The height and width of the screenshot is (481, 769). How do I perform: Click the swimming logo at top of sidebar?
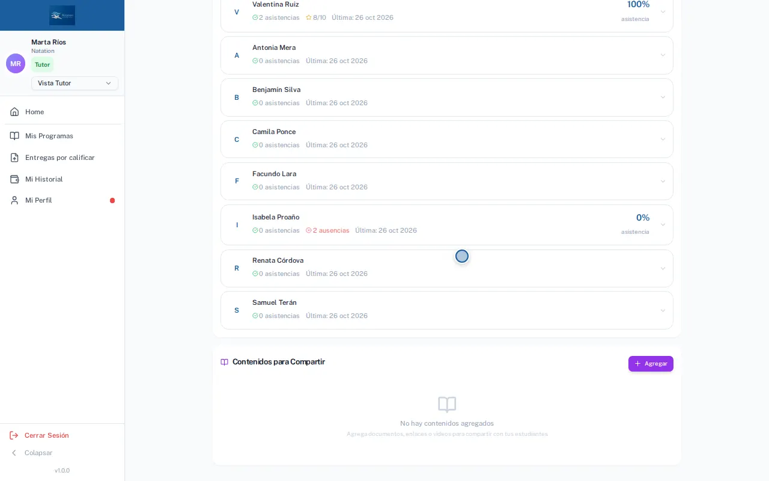[x=62, y=15]
